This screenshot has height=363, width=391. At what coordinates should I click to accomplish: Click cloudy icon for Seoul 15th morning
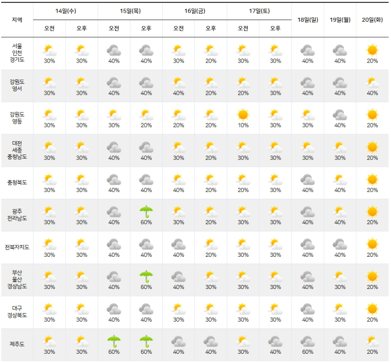point(114,50)
